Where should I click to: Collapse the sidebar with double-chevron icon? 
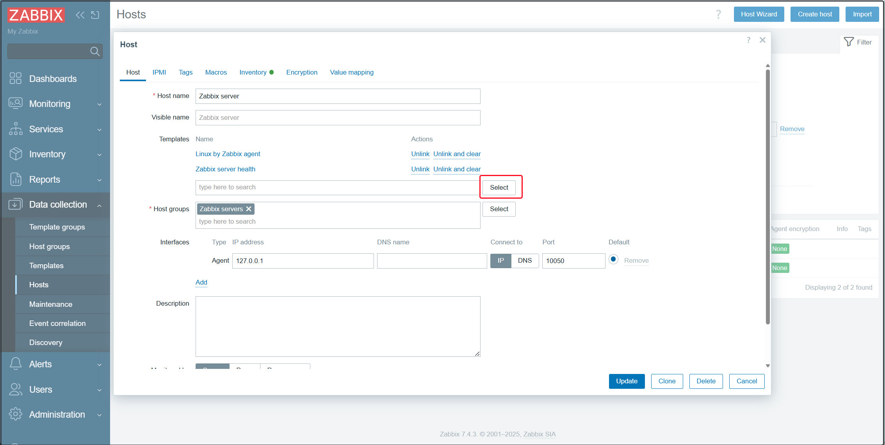click(80, 15)
